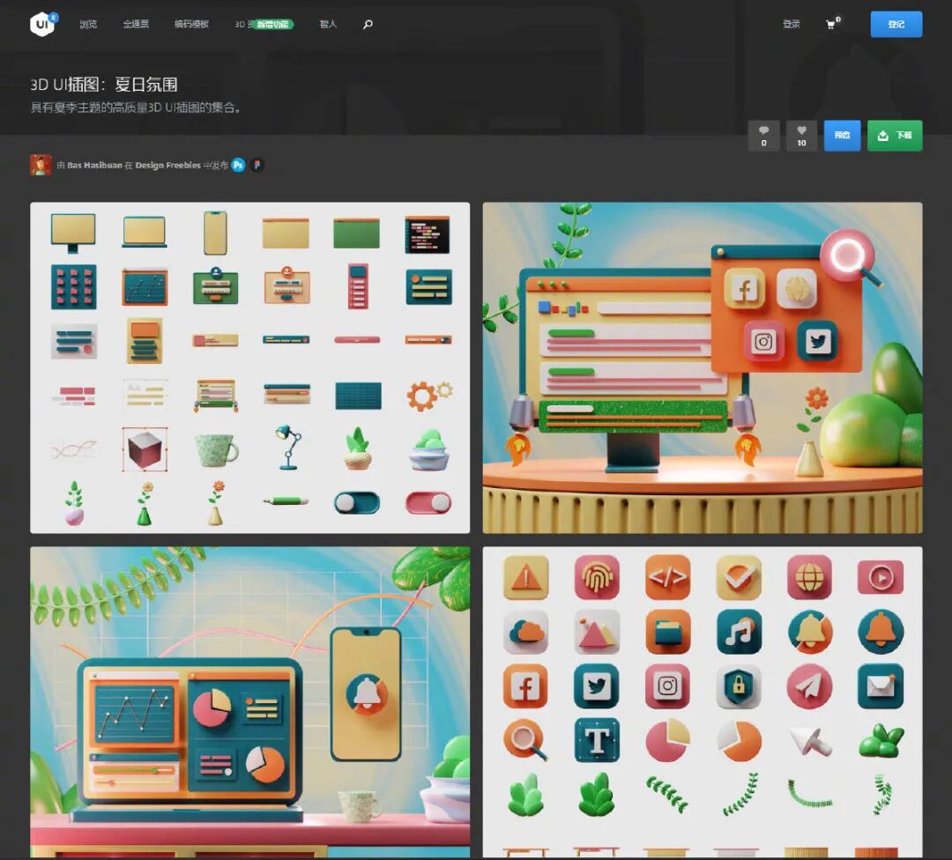This screenshot has width=952, height=860.
Task: Open the shopping cart icon
Action: click(x=832, y=24)
